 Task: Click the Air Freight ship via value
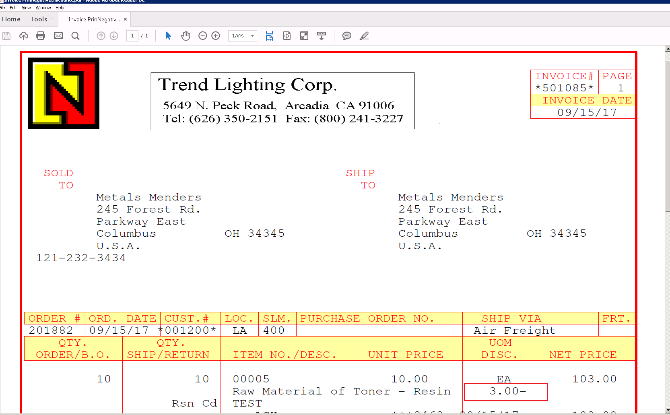515,330
